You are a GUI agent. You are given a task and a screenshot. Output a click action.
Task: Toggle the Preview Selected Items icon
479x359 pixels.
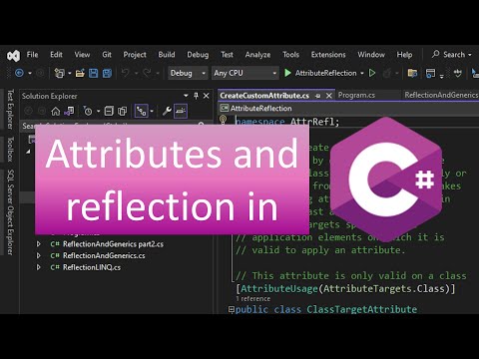click(181, 111)
